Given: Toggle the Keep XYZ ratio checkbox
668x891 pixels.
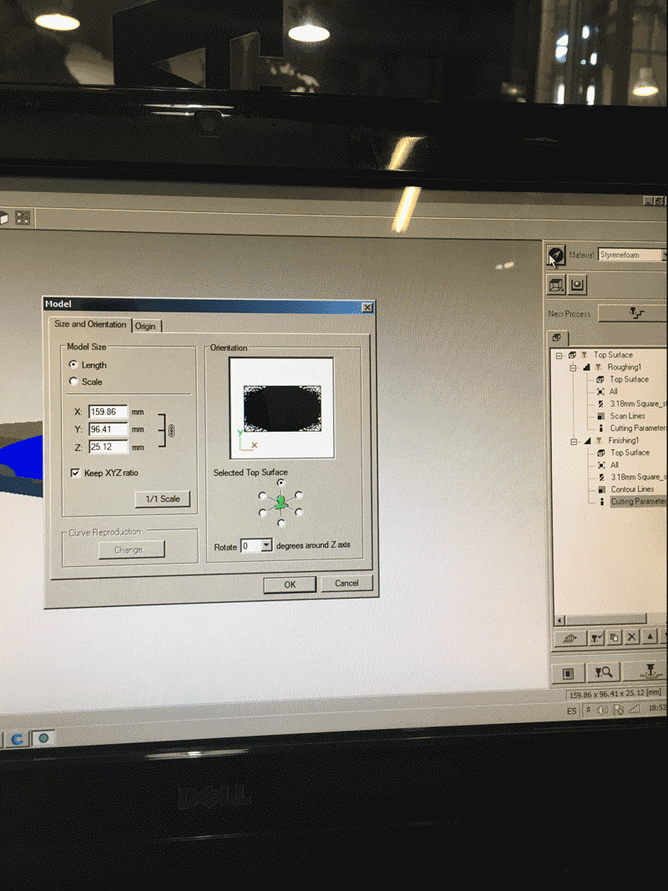Looking at the screenshot, I should (x=75, y=473).
